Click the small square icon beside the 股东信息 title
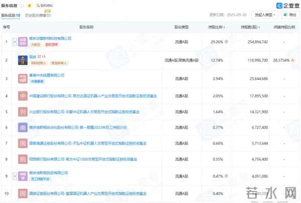 22,6
